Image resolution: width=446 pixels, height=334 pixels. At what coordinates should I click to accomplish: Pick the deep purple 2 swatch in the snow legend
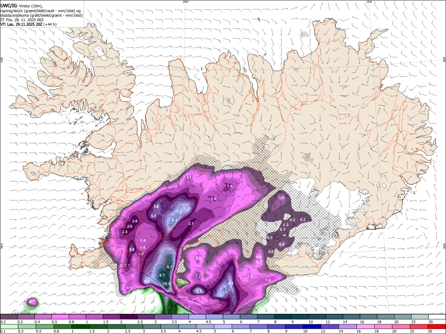pyautogui.click(x=129, y=317)
